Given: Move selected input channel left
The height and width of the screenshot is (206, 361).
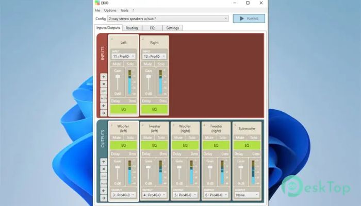Looking at the screenshot, I should pyautogui.click(x=104, y=106).
